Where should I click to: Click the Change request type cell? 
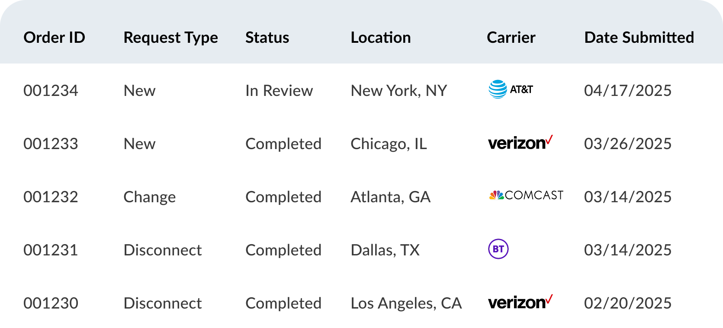coord(149,197)
